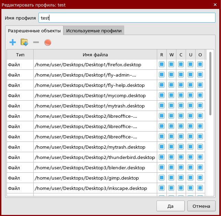Toggle U checkbox for blender.desktop
This screenshot has height=216, width=221.
190,168
